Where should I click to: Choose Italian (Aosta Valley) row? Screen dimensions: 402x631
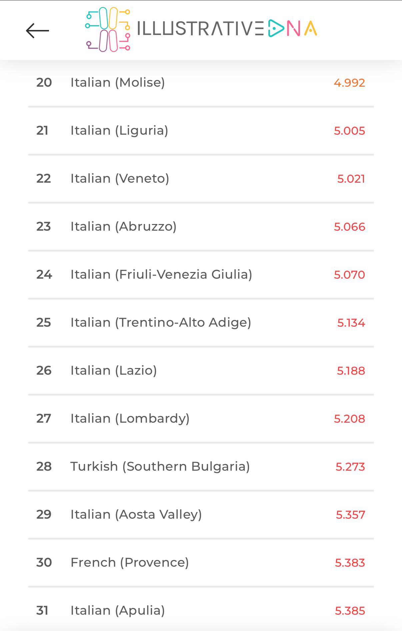pos(201,514)
